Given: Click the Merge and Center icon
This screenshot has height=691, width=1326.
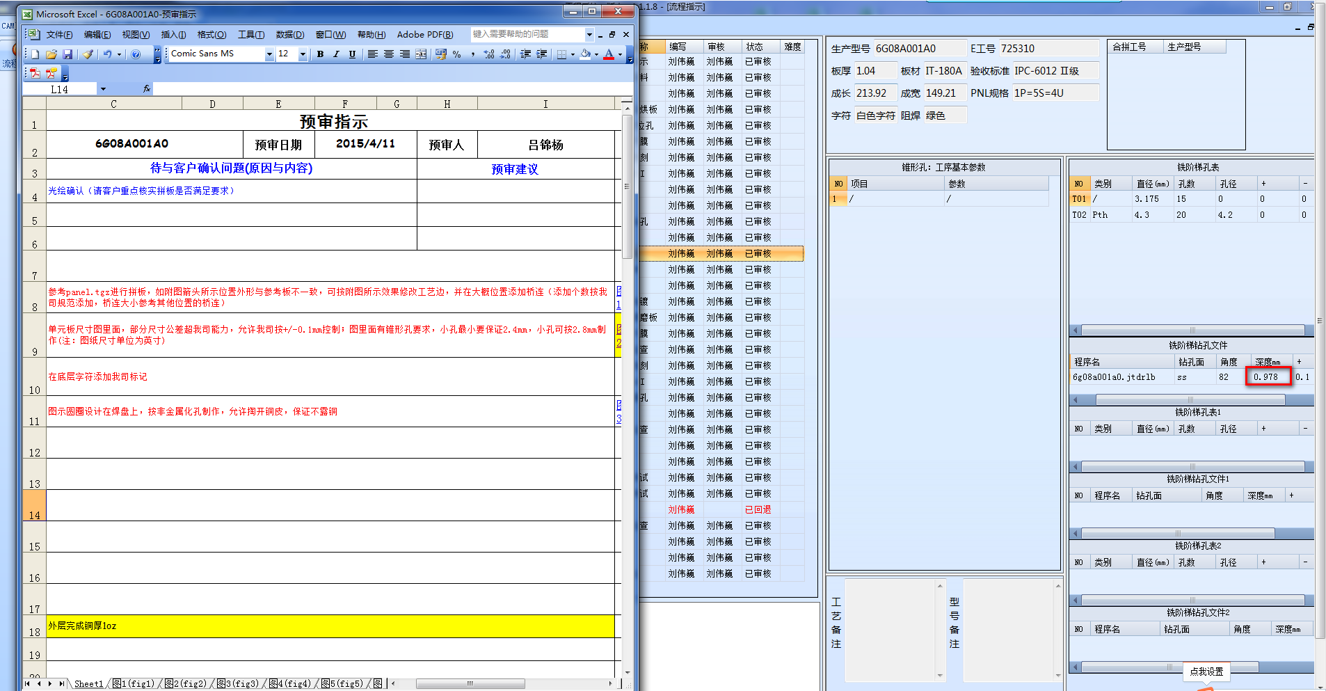Looking at the screenshot, I should point(421,54).
